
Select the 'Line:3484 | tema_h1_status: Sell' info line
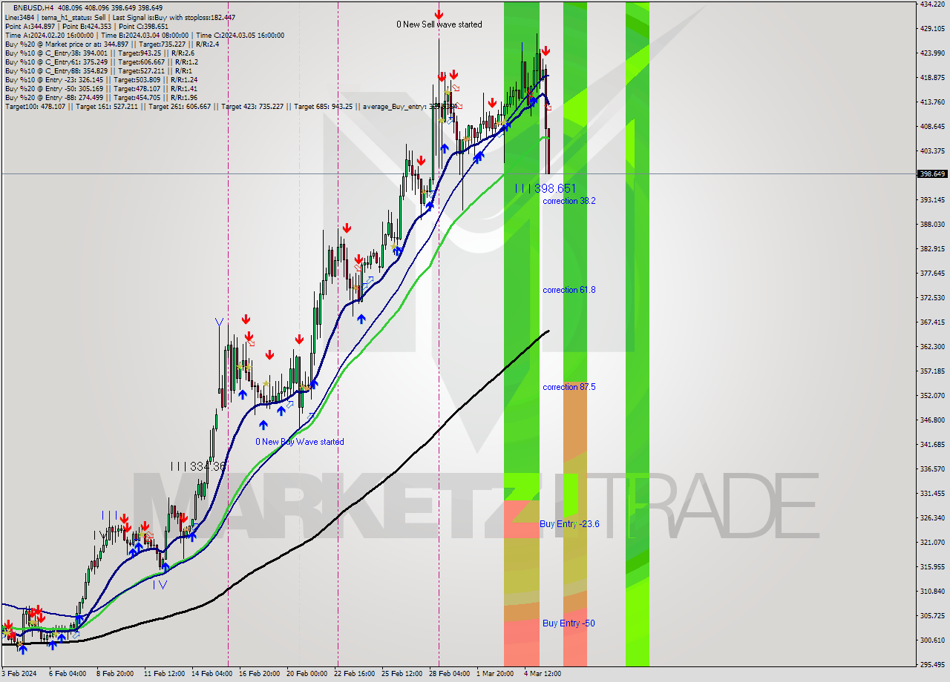point(119,17)
